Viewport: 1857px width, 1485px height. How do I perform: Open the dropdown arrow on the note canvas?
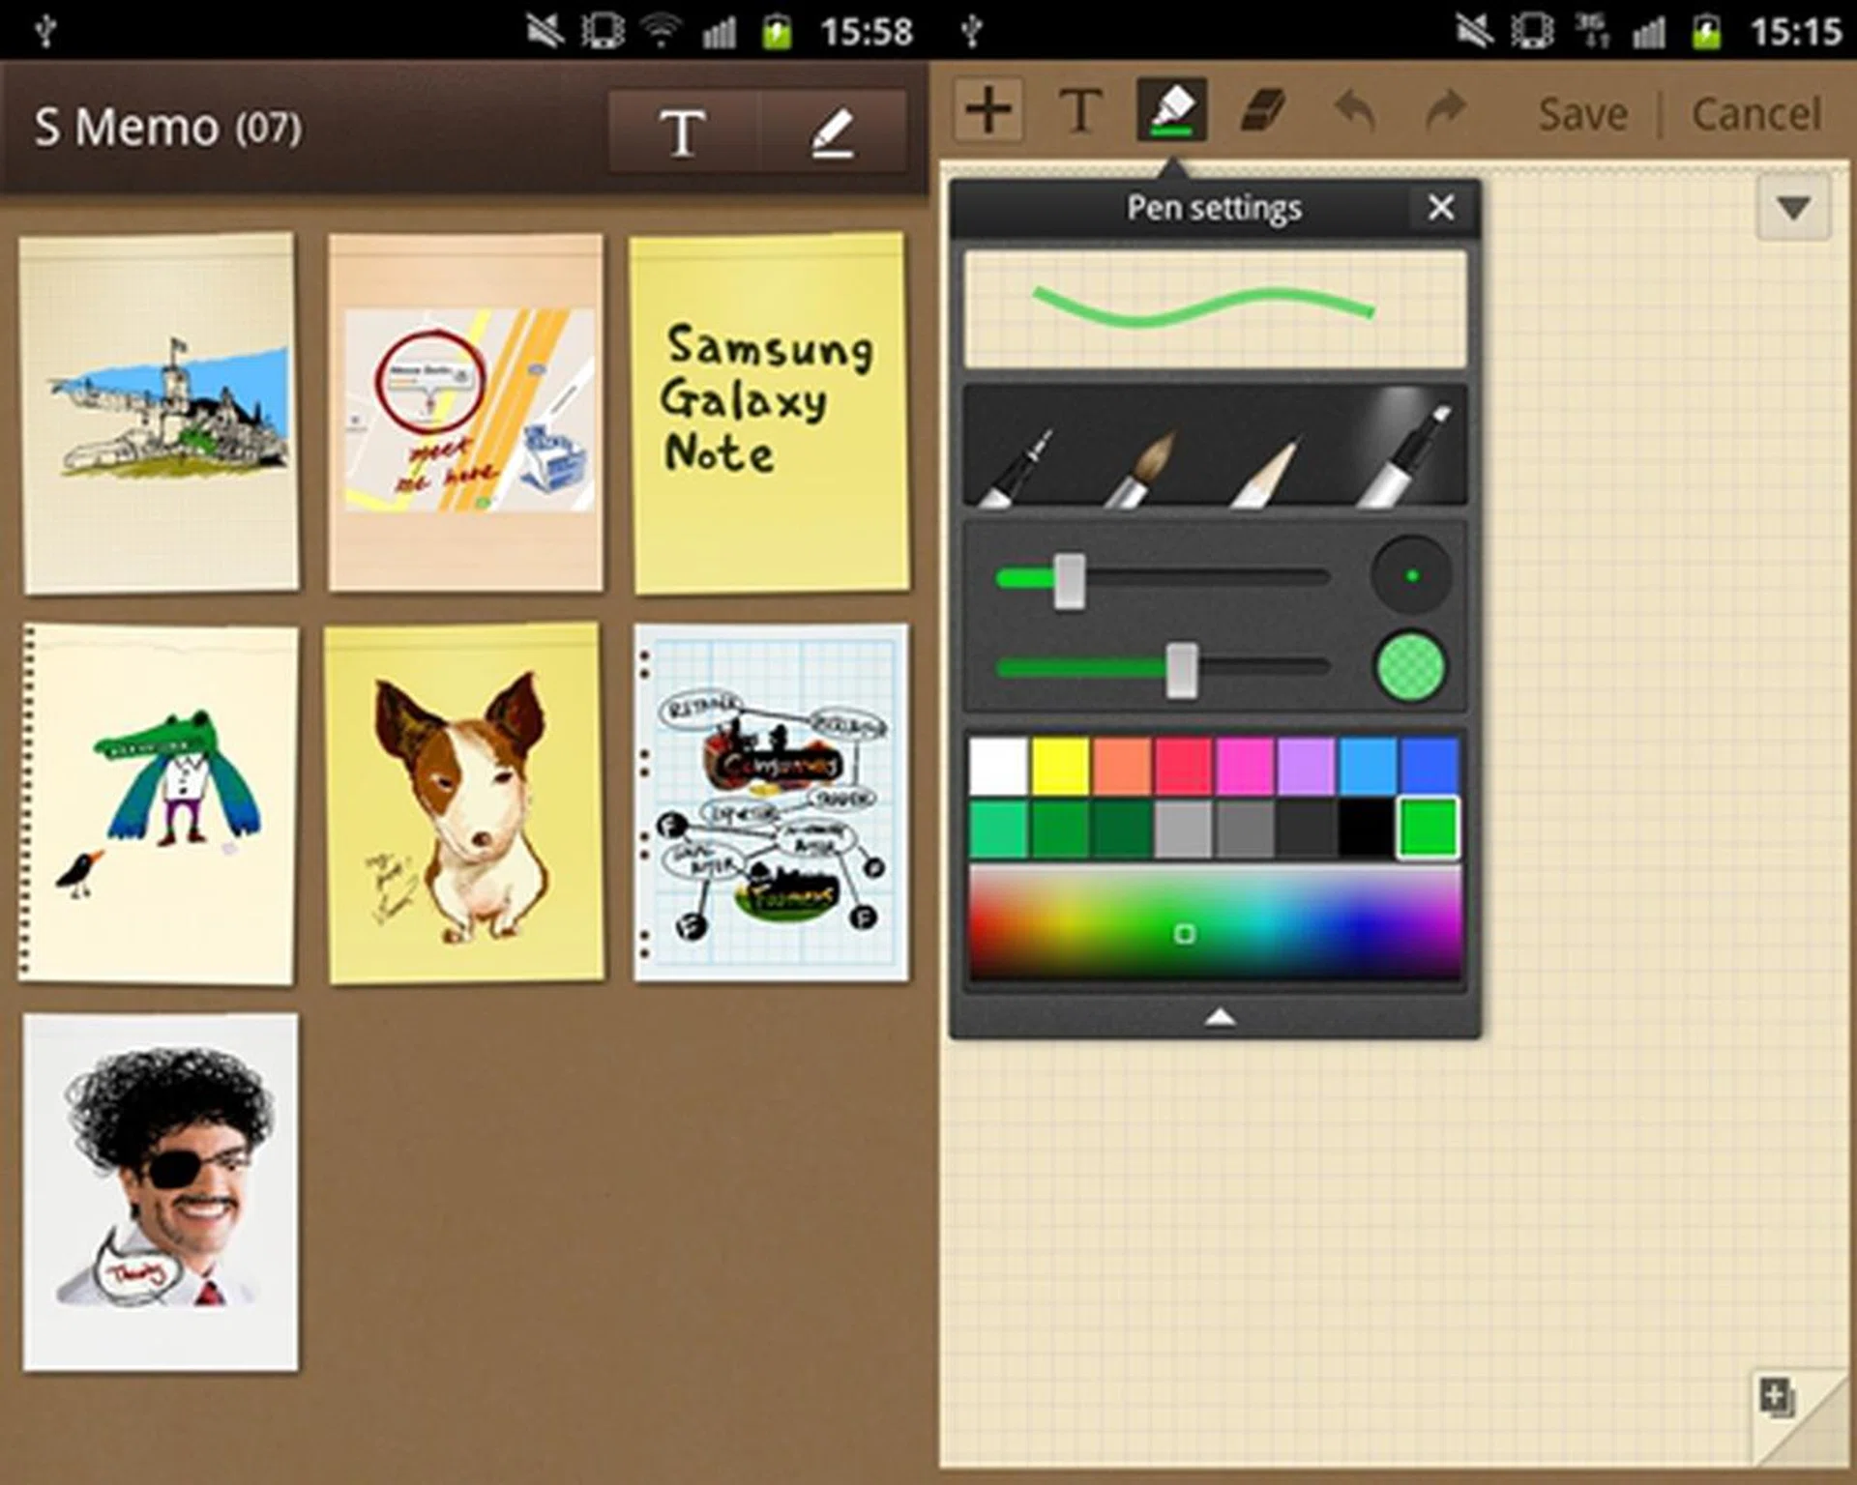tap(1793, 208)
